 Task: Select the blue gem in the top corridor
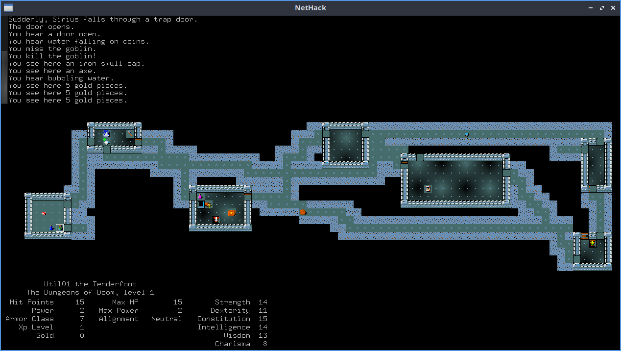point(467,134)
